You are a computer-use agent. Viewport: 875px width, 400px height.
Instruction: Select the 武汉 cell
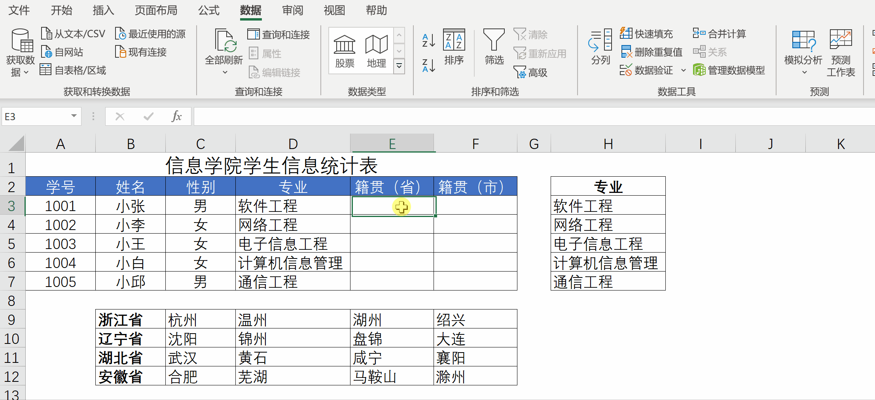[201, 357]
